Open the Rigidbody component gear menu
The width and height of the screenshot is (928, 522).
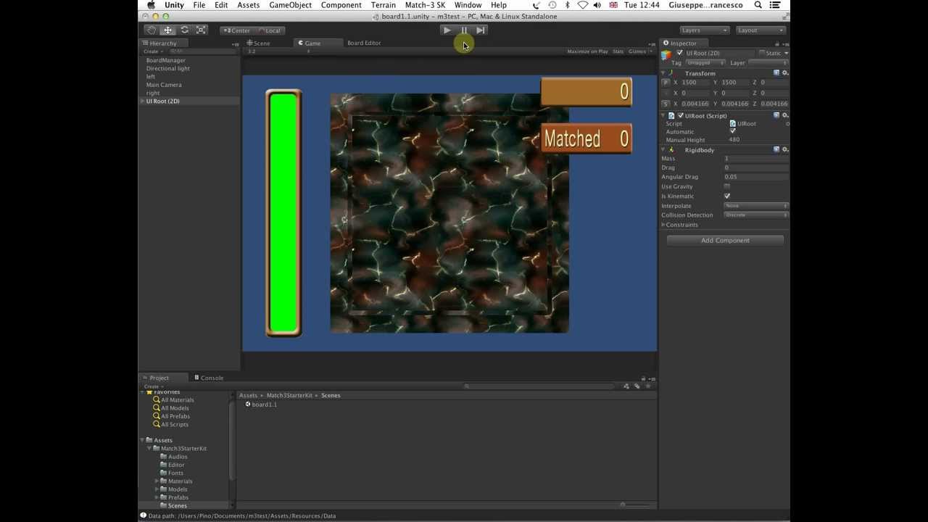(784, 150)
